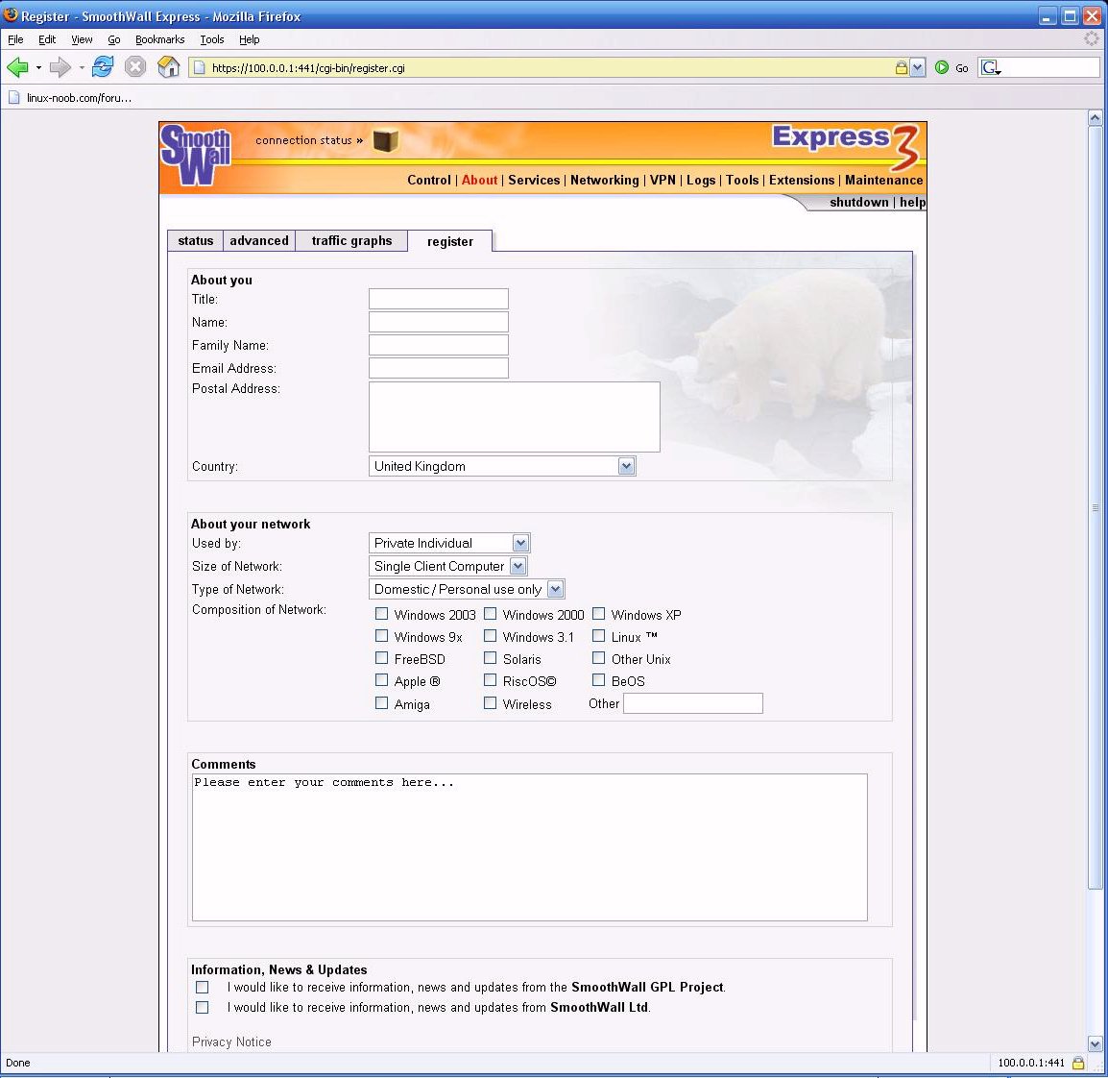
Task: Toggle the FreeBSD checkbox
Action: point(381,658)
